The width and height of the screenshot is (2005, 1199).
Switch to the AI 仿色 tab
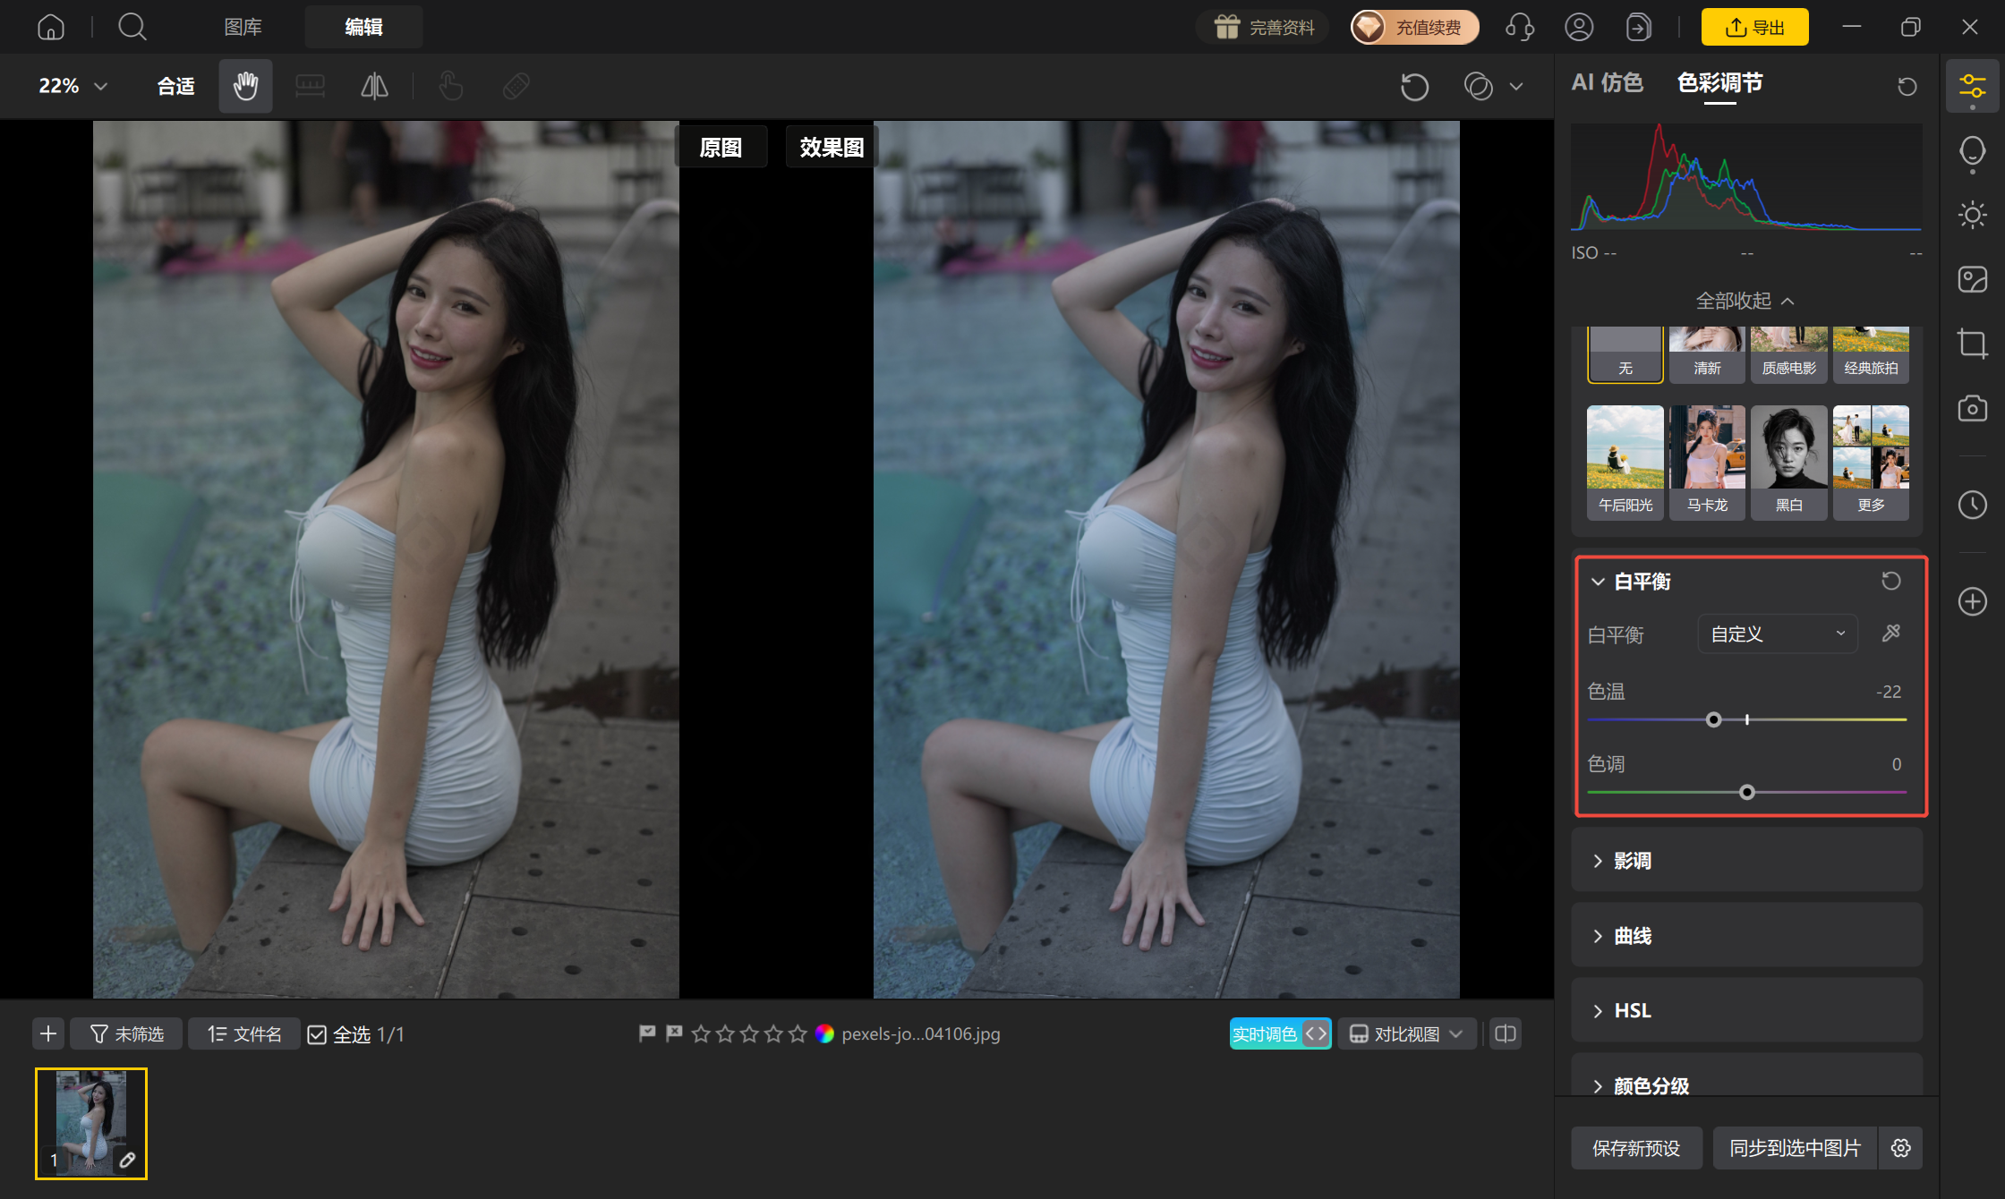coord(1607,82)
